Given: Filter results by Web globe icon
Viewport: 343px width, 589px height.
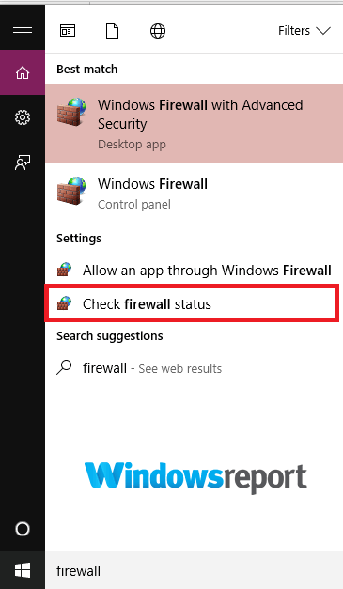Looking at the screenshot, I should coord(158,31).
